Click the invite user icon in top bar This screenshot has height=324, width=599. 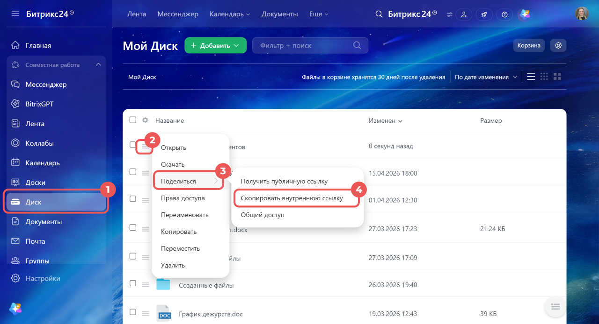pyautogui.click(x=464, y=14)
